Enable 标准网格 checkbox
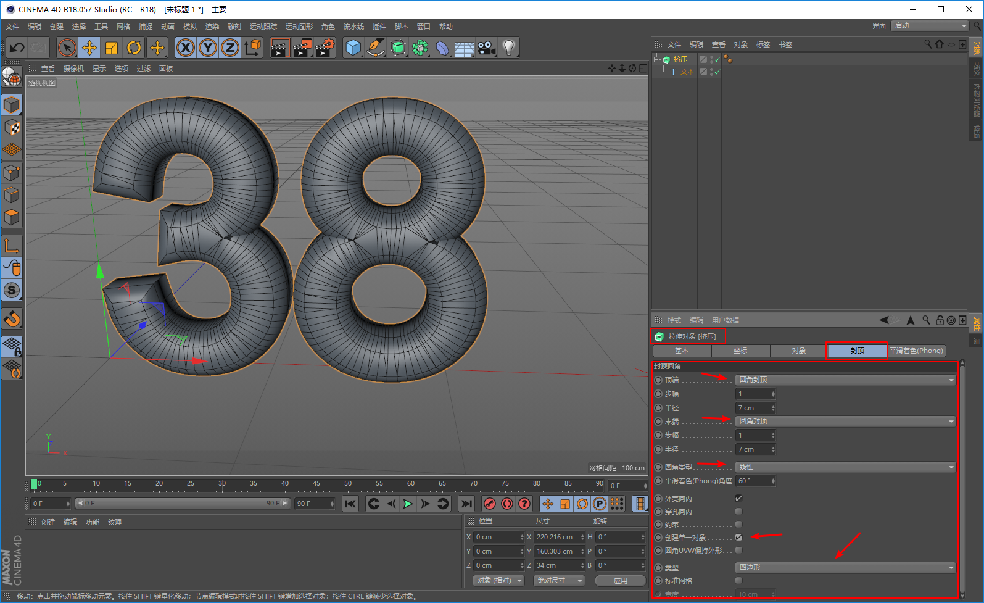 coord(738,580)
